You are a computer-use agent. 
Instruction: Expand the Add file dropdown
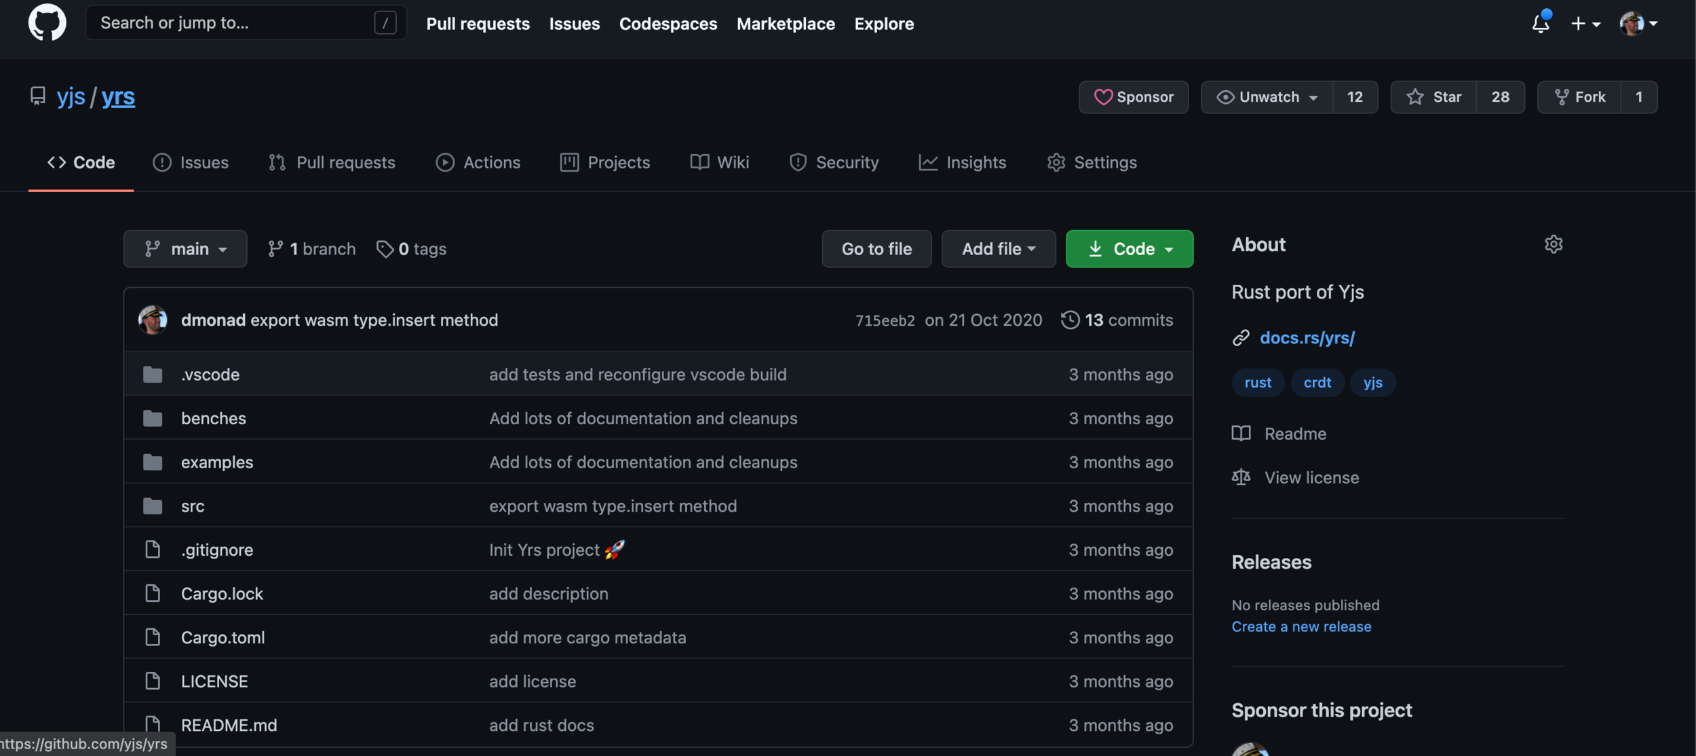coord(998,249)
